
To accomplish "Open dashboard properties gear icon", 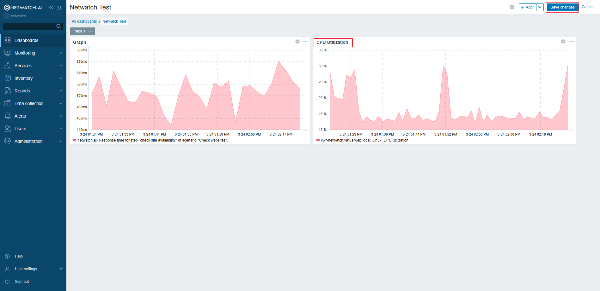I will tap(512, 7).
